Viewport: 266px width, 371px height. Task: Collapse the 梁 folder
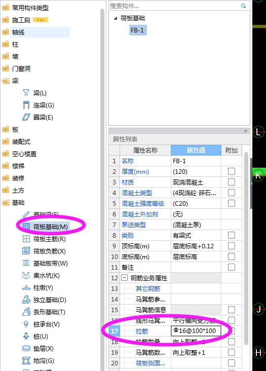tap(6, 81)
